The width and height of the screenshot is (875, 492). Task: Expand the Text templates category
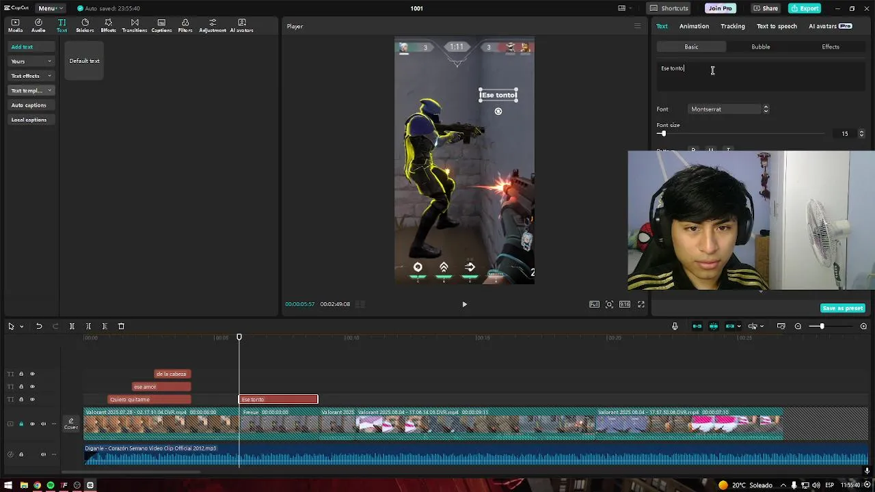(31, 90)
